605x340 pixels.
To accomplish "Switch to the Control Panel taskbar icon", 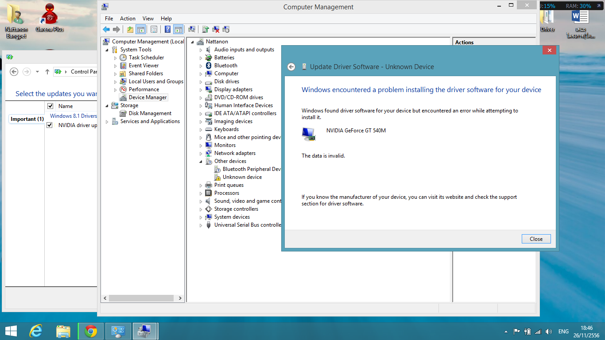I will 118,331.
